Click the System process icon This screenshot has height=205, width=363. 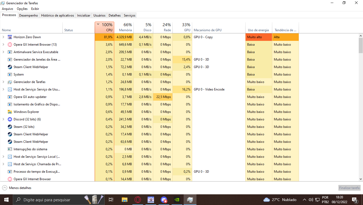(10, 74)
